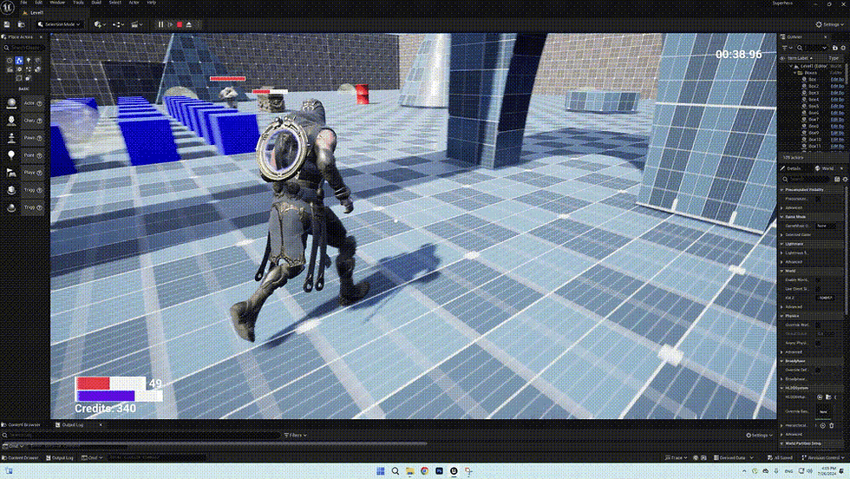Switch to the World Settings tab
The width and height of the screenshot is (850, 479).
pyautogui.click(x=827, y=168)
